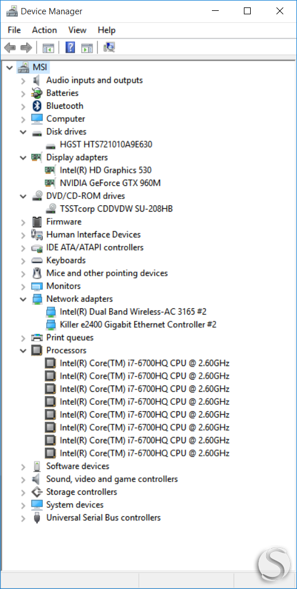Collapse the Processors category
This screenshot has height=589, width=297.
(23, 351)
